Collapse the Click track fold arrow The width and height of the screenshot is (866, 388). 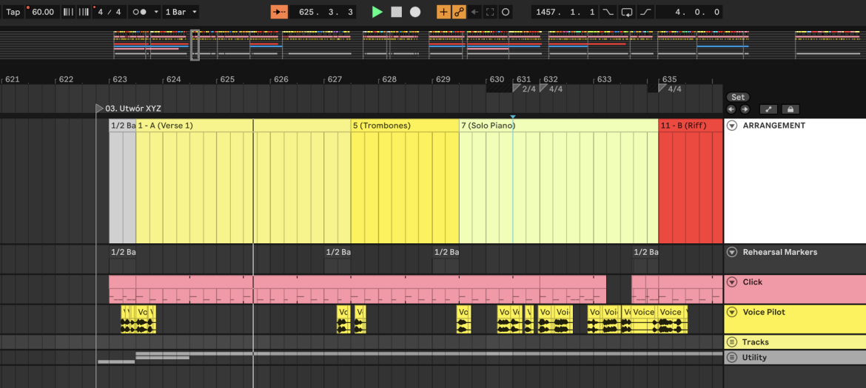coord(732,282)
